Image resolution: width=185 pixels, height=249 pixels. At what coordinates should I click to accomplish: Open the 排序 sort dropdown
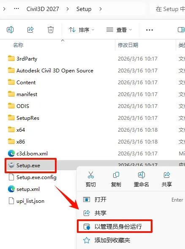point(82,30)
